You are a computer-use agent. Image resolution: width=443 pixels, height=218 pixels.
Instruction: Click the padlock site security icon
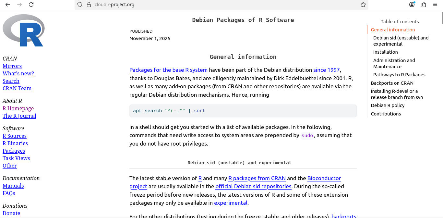[89, 5]
